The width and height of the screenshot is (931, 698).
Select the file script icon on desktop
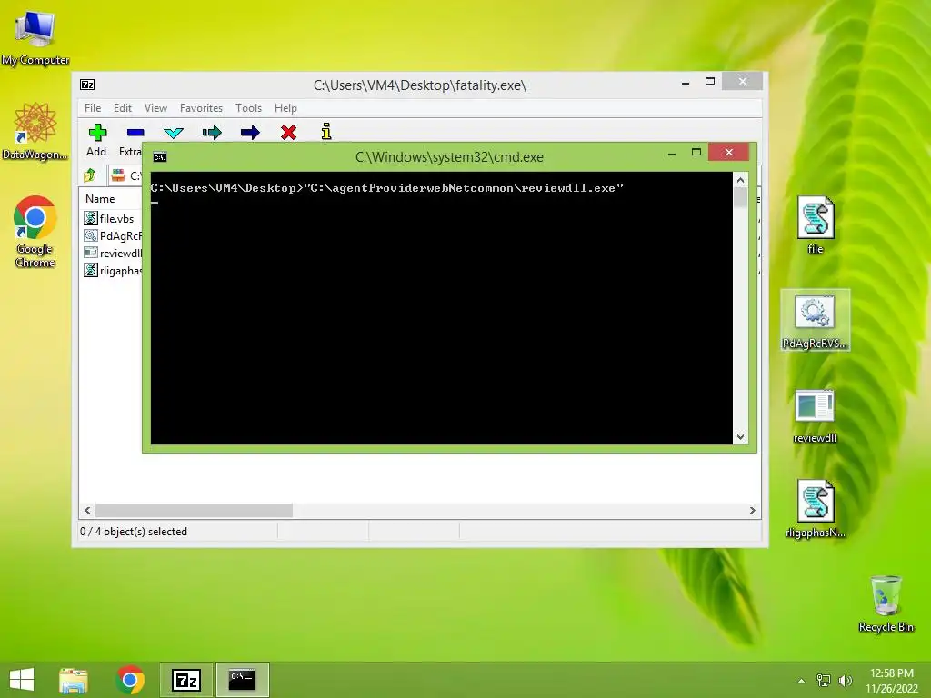coord(816,225)
